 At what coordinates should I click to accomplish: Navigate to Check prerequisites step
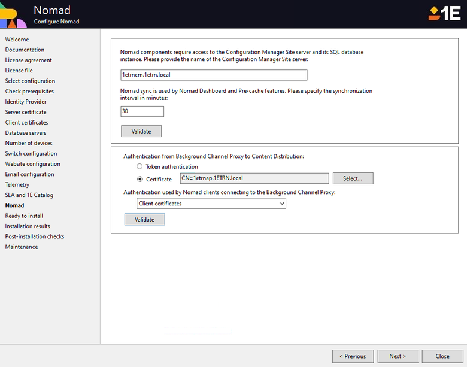coord(29,92)
